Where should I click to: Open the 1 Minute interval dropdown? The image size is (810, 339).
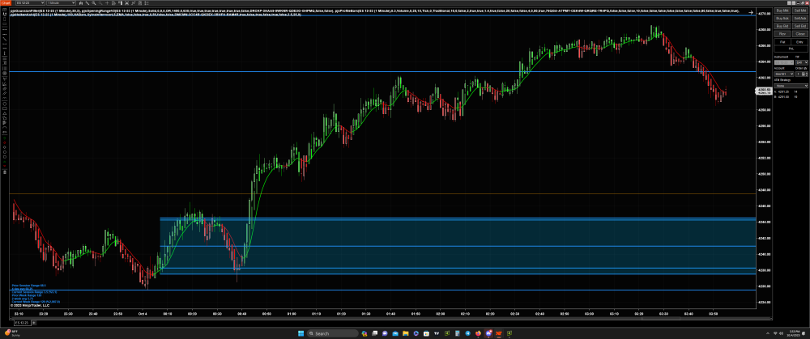pyautogui.click(x=62, y=4)
